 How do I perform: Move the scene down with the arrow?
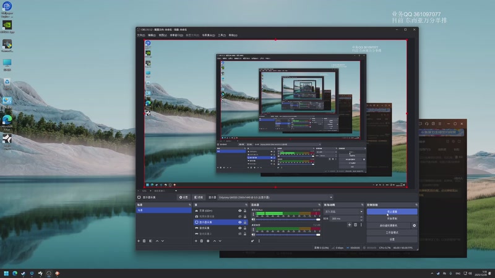(x=163, y=241)
